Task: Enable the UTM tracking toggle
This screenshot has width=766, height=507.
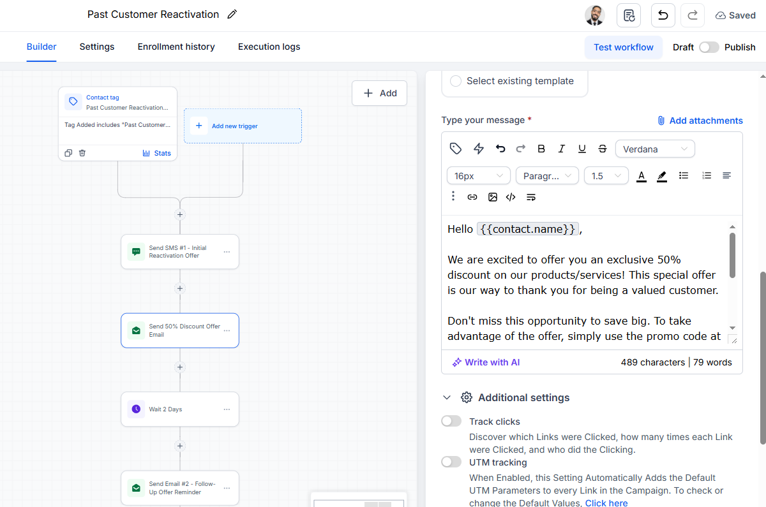Action: tap(451, 462)
